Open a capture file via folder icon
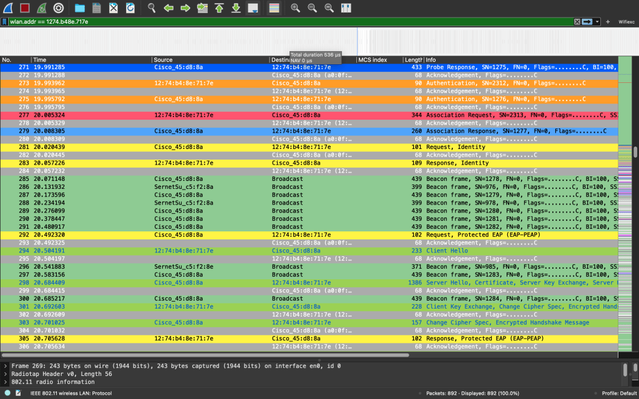Viewport: 639px width, 399px height. 80,8
